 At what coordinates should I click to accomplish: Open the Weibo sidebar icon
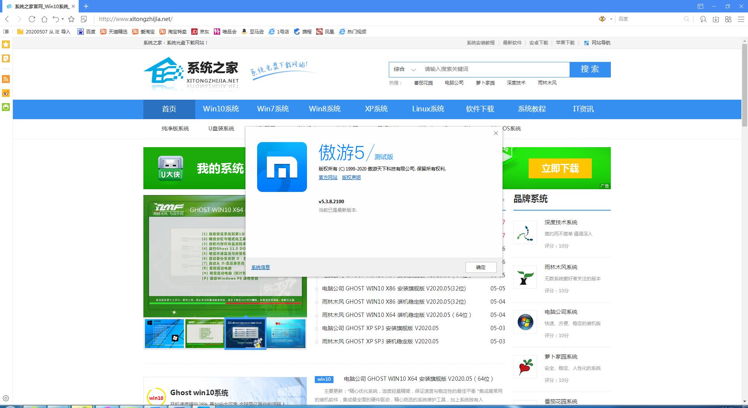click(6, 93)
